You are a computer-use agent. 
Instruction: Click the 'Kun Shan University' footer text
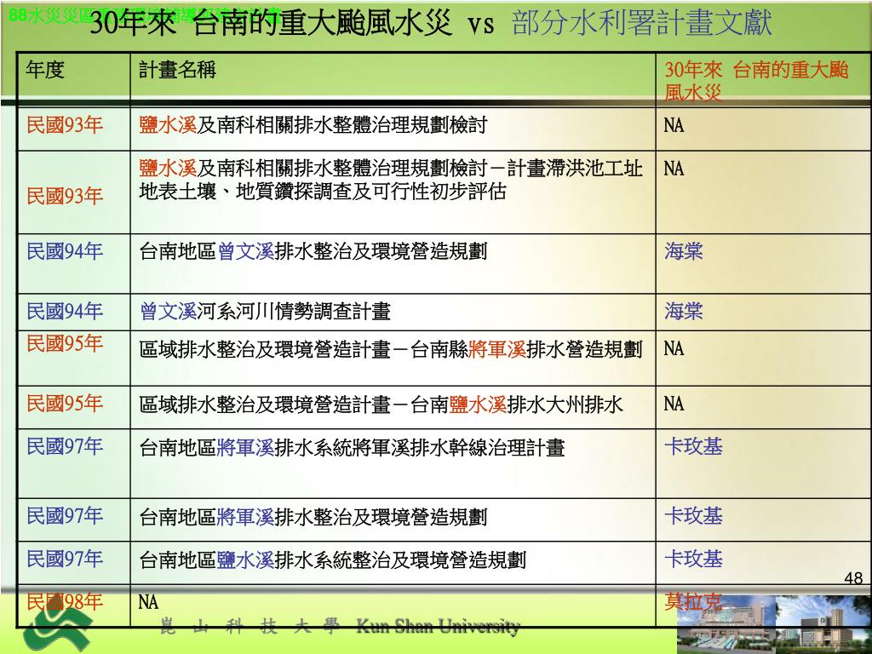[438, 627]
